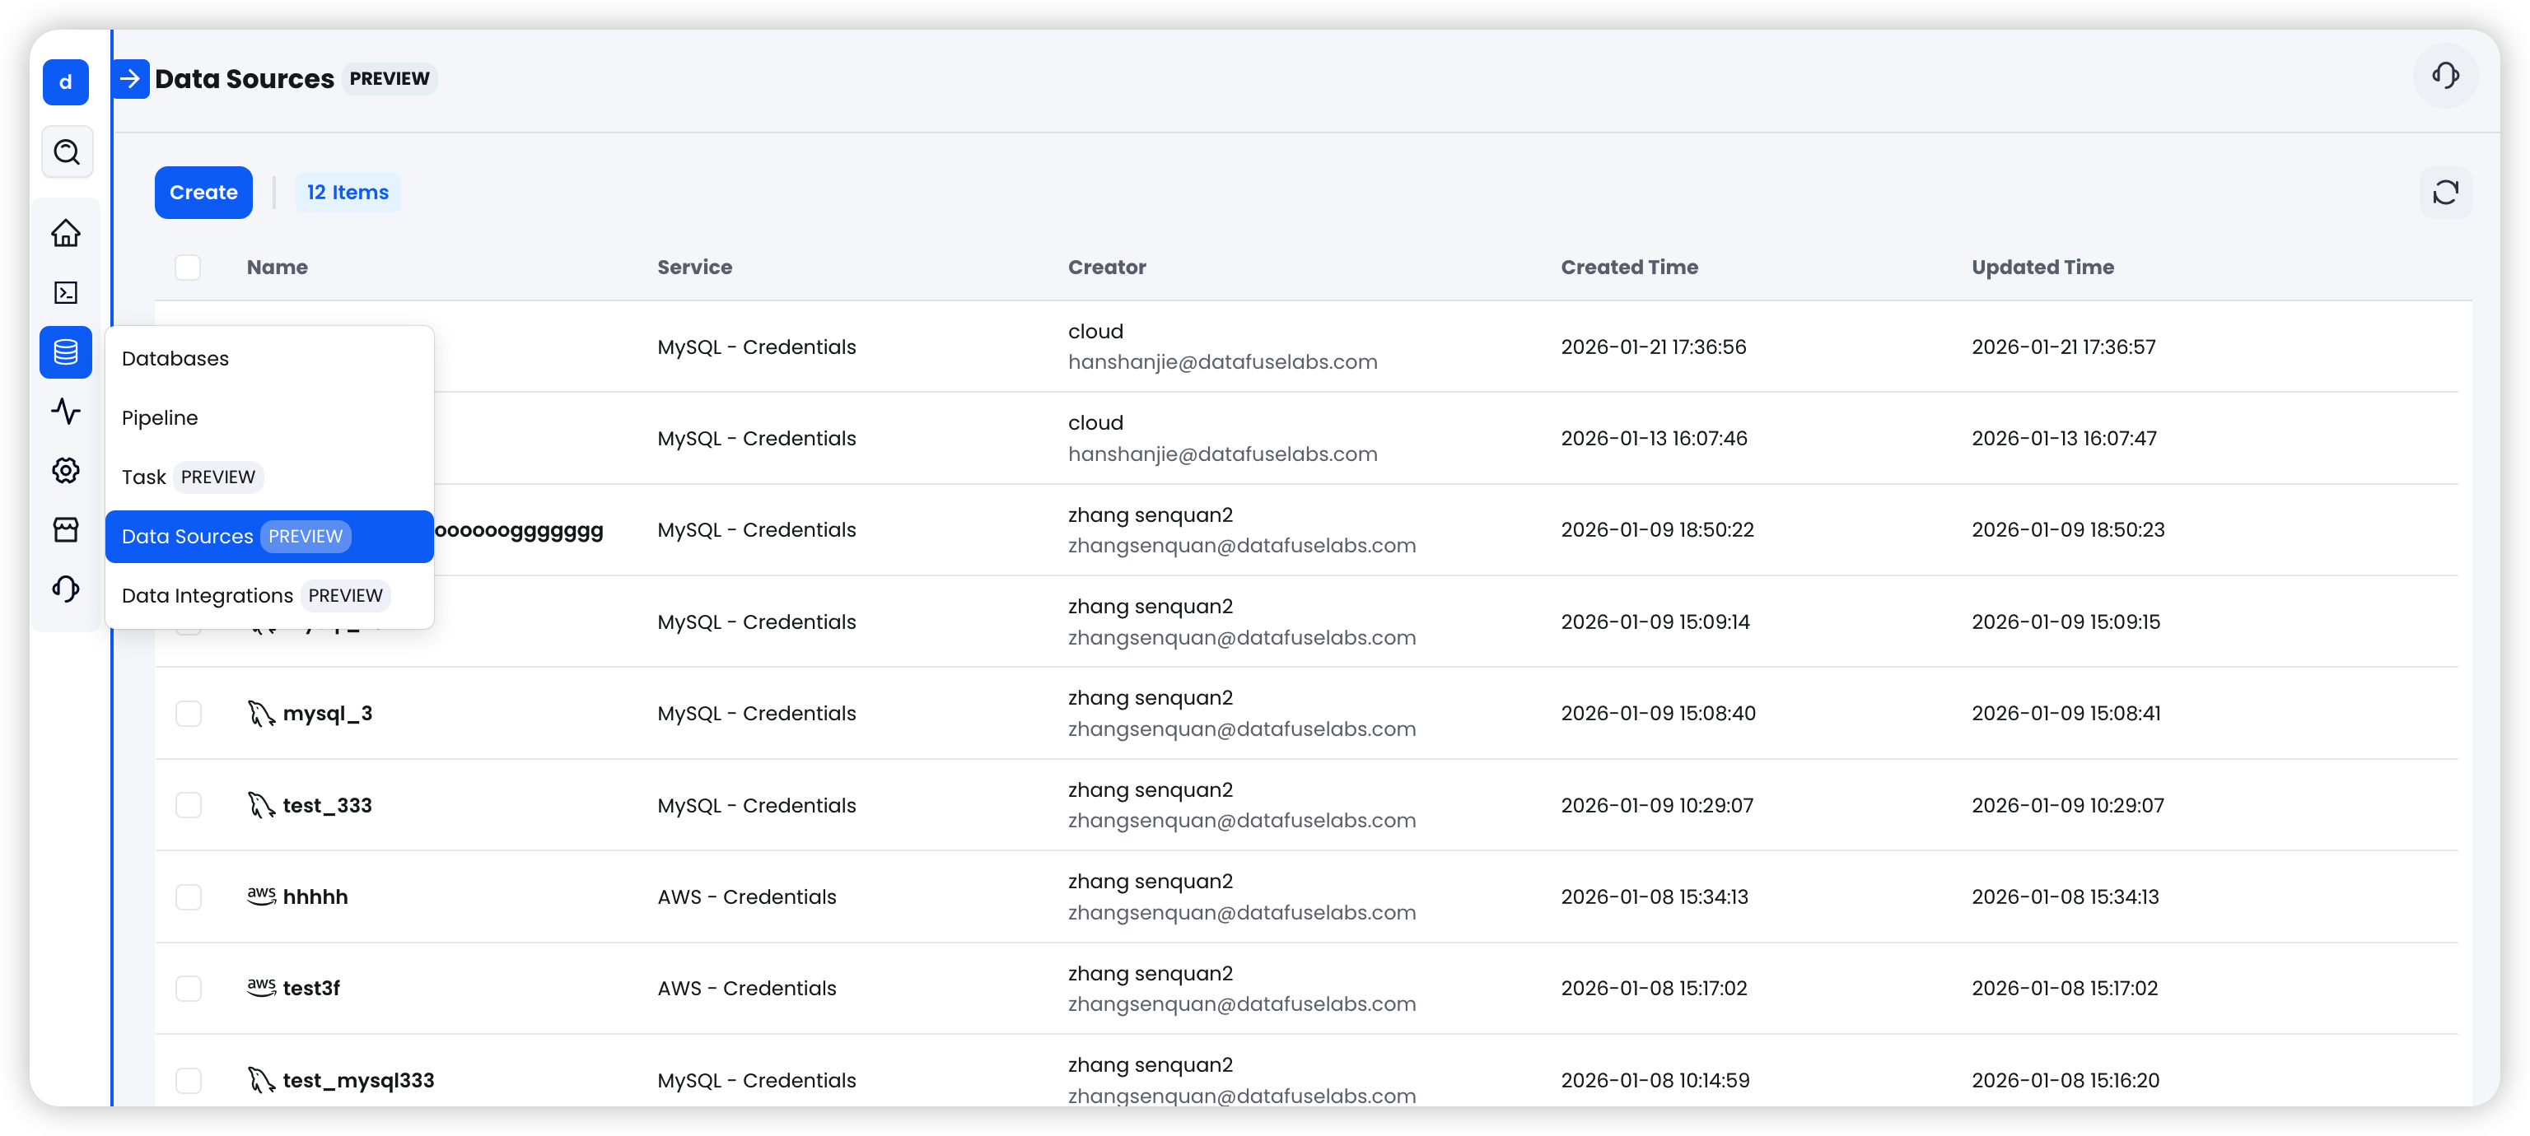
Task: Tick the test3f row checkbox
Action: (x=189, y=989)
